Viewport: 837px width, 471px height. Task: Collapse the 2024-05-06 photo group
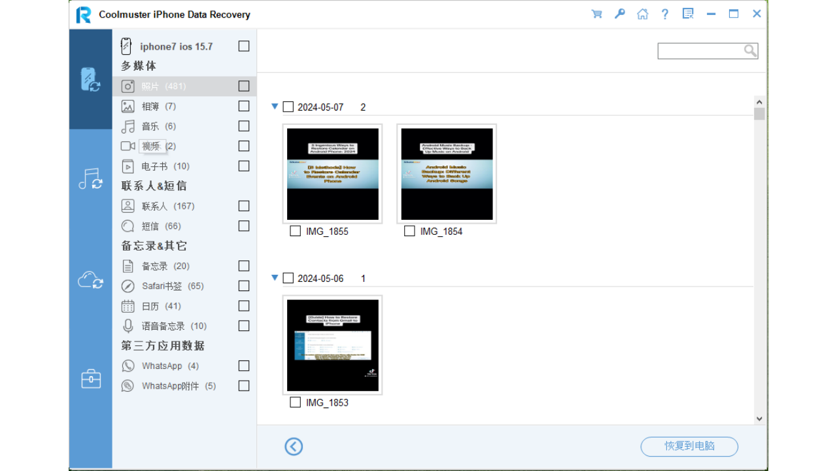(275, 277)
